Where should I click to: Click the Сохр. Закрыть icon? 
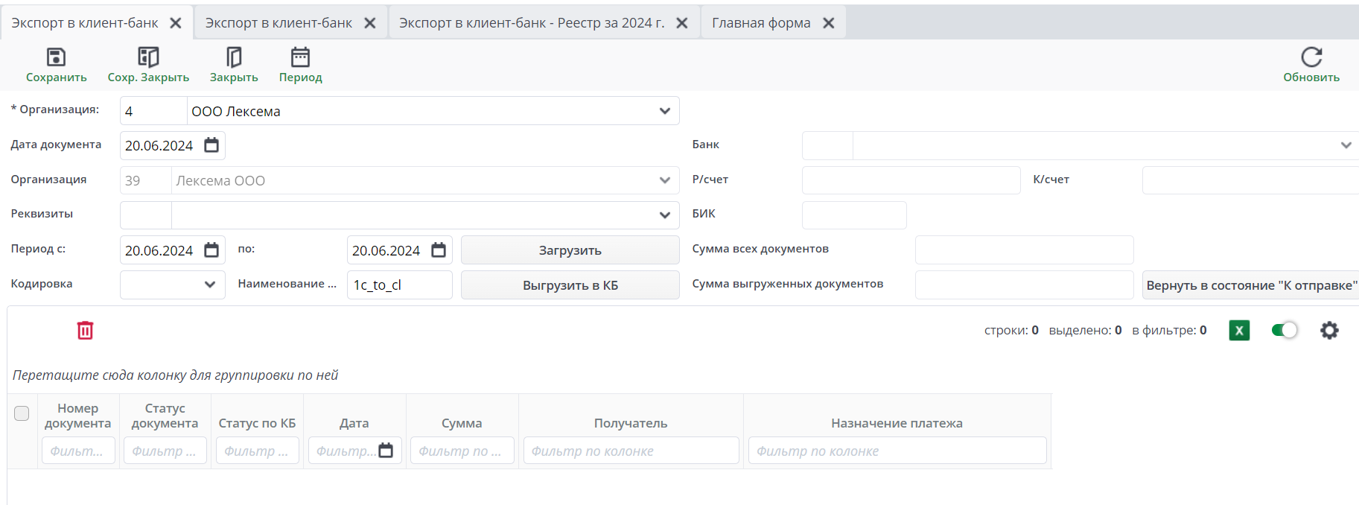[x=148, y=57]
